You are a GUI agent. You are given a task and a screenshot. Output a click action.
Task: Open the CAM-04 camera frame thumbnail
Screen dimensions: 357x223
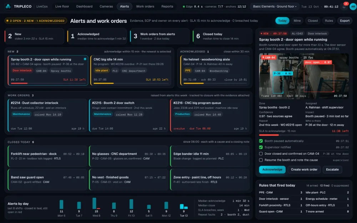tap(304, 76)
